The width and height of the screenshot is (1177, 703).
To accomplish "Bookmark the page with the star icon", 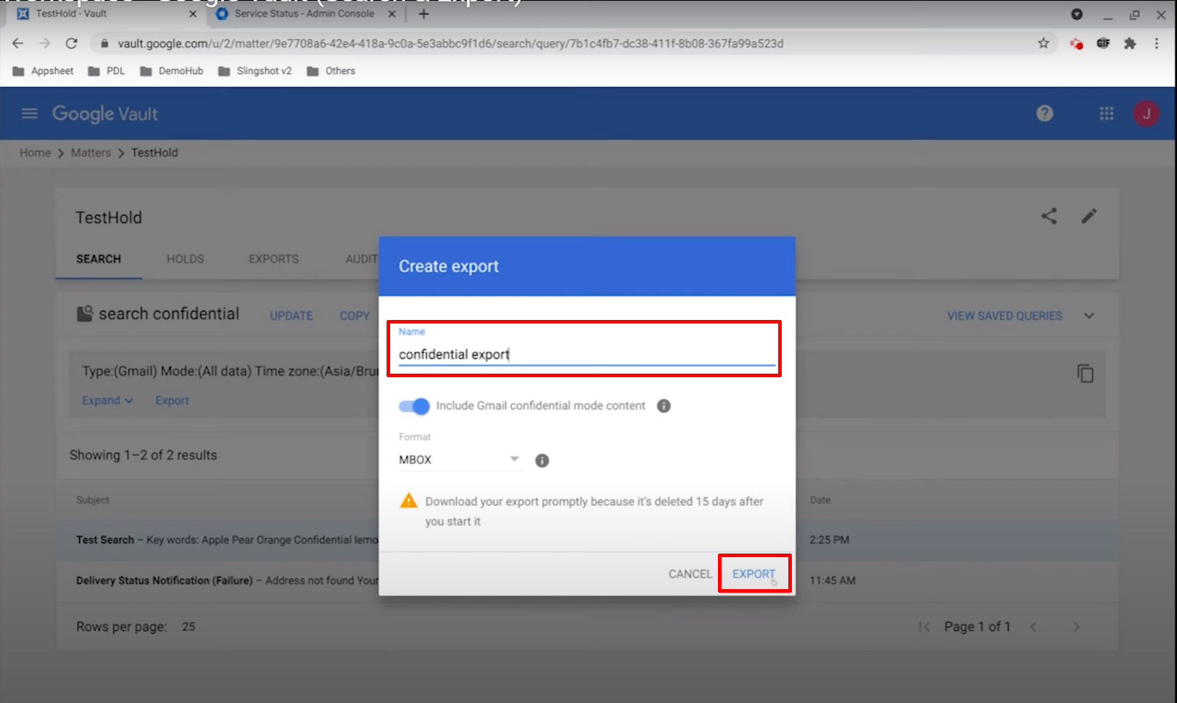I will click(1045, 44).
